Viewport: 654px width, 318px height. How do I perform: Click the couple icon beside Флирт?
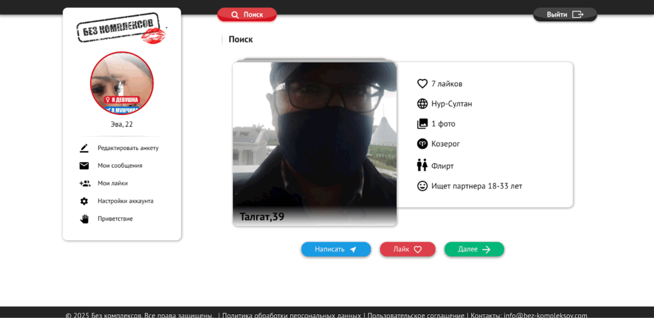(x=422, y=165)
